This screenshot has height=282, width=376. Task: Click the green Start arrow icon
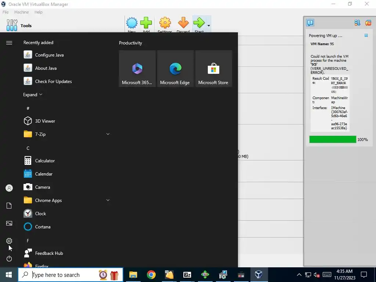pos(199,23)
